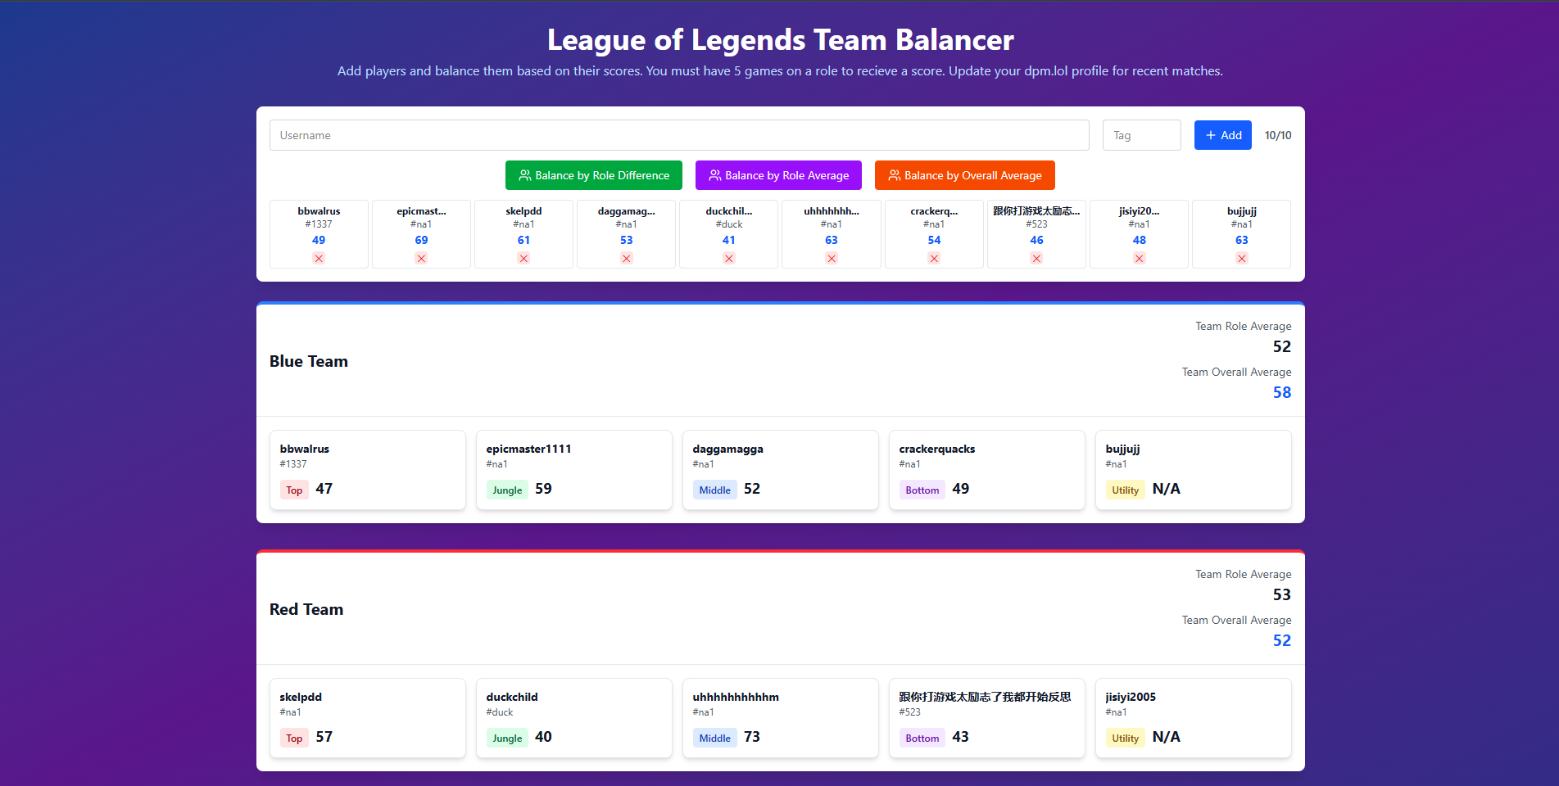The image size is (1559, 786).
Task: Click the 10/10 player count indicator
Action: coord(1277,135)
